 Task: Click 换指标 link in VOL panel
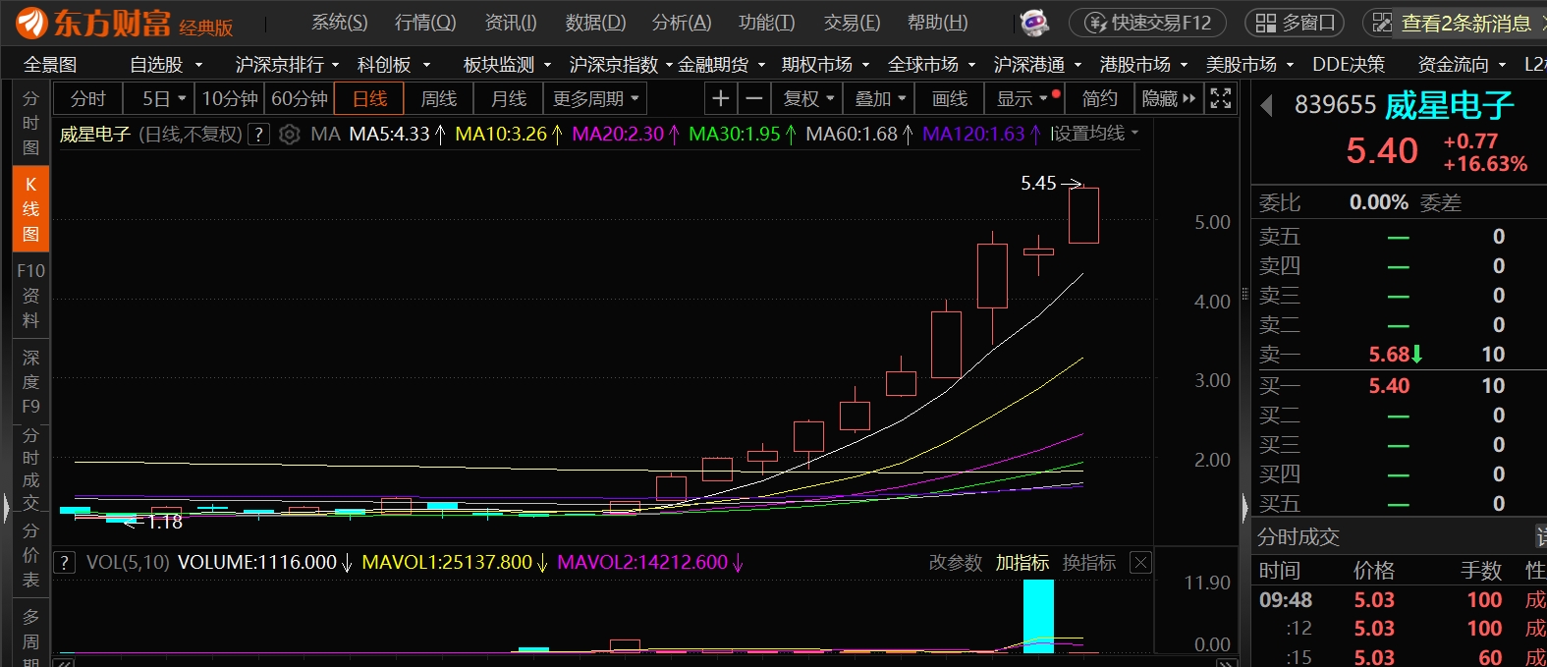click(x=1088, y=563)
